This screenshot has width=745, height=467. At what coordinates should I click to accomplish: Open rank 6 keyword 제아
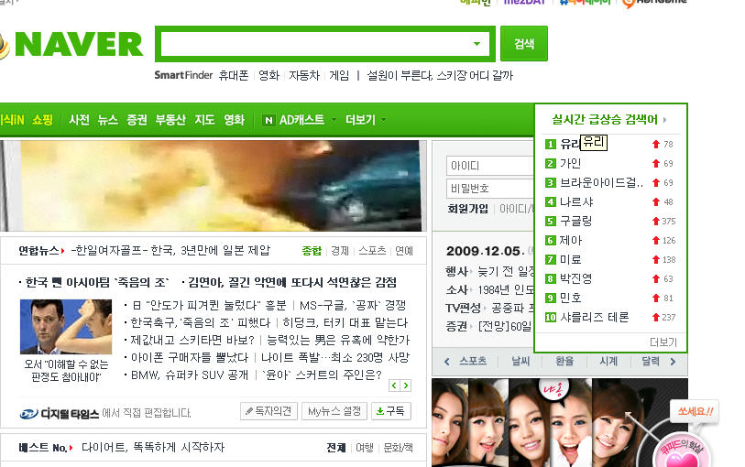click(x=571, y=240)
